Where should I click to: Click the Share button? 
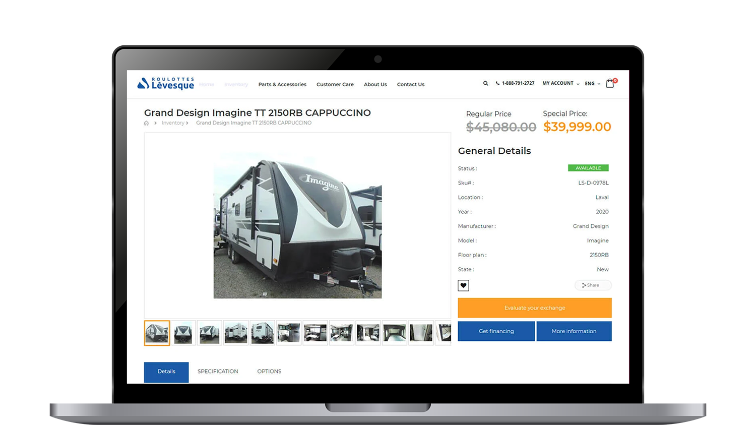[x=593, y=285]
